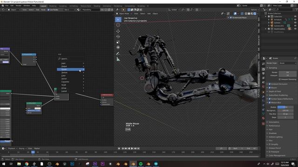The image size is (298, 167).
Task: Open the Render menu in top bar
Action: coord(19,6)
